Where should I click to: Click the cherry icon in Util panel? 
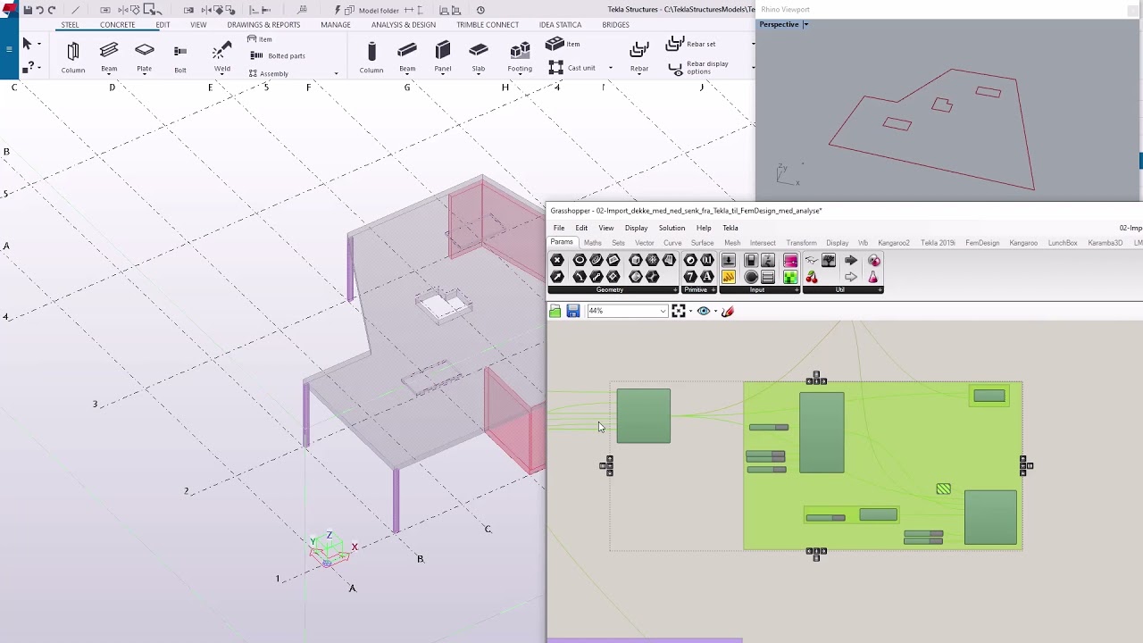[812, 277]
